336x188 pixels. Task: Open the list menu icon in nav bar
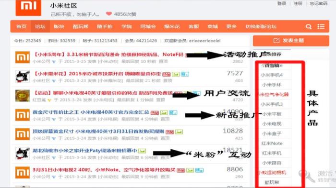coord(321,26)
